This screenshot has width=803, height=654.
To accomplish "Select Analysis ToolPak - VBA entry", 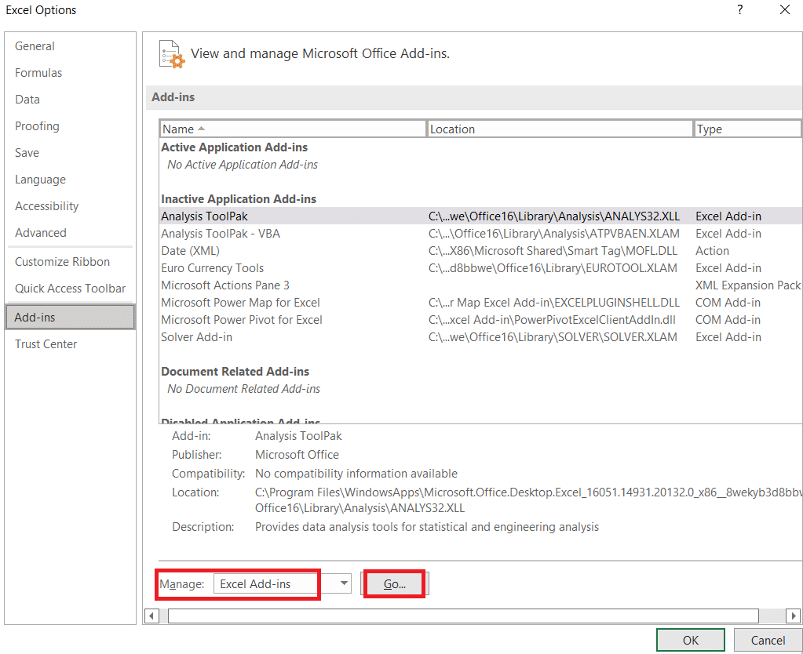I will (220, 234).
